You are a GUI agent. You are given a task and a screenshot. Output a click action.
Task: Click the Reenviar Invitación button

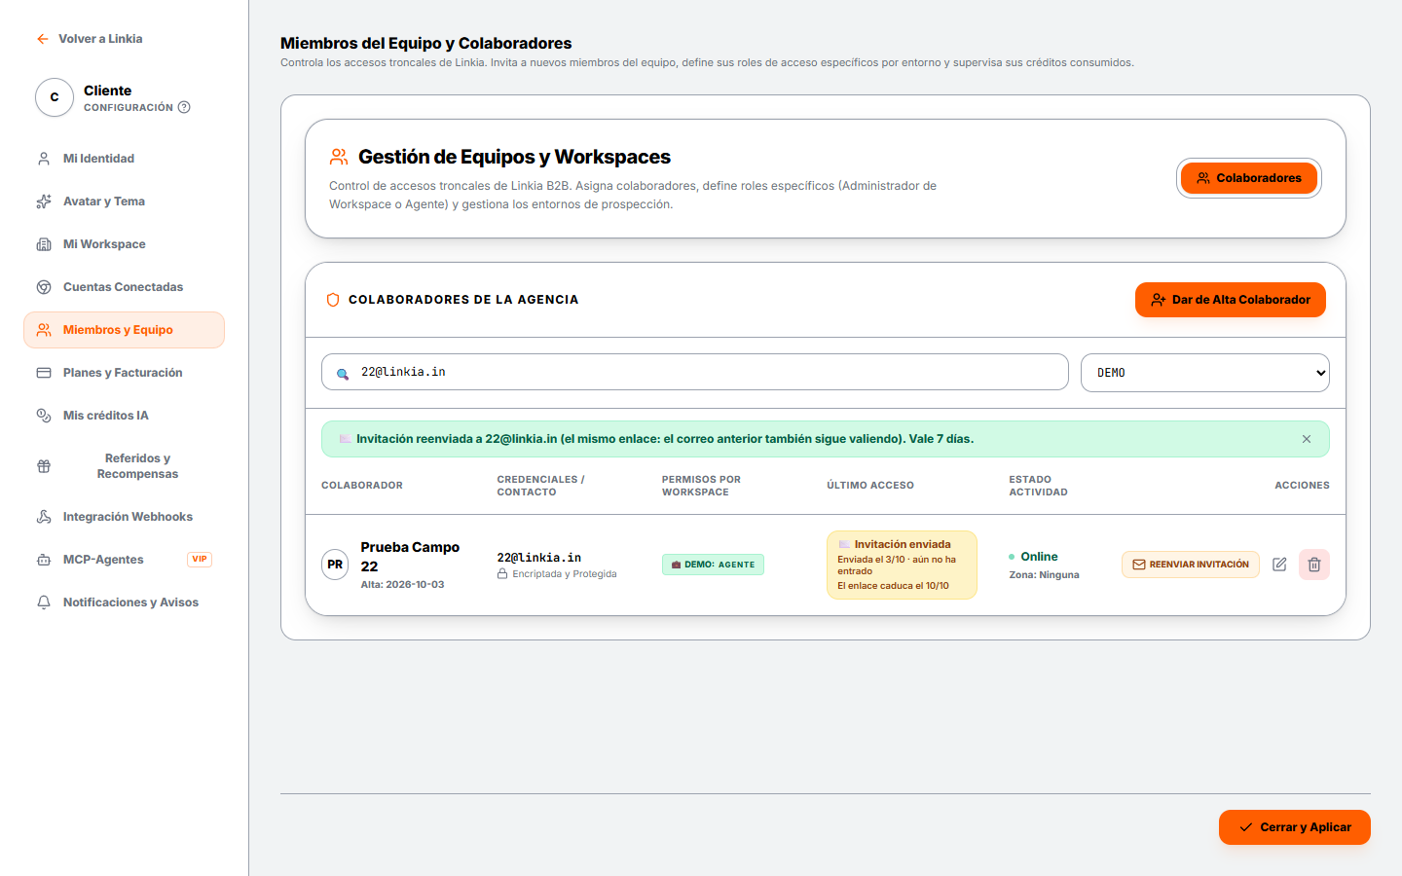coord(1191,565)
